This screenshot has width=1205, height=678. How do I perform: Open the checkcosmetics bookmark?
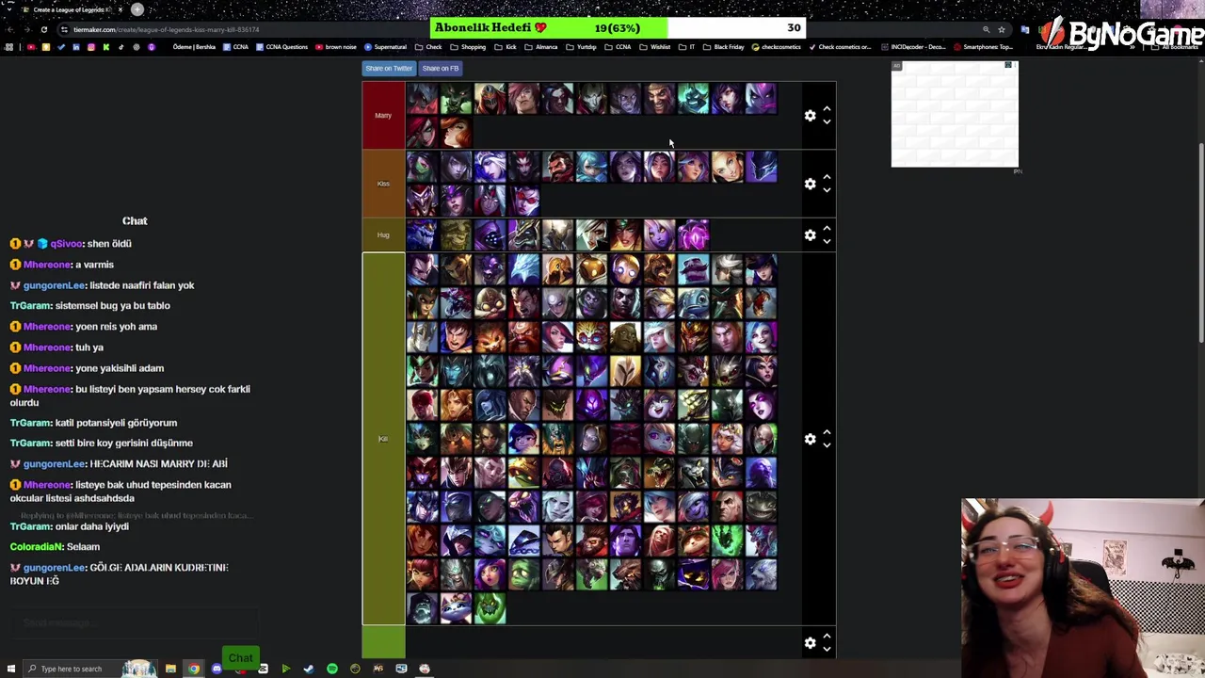pyautogui.click(x=777, y=47)
